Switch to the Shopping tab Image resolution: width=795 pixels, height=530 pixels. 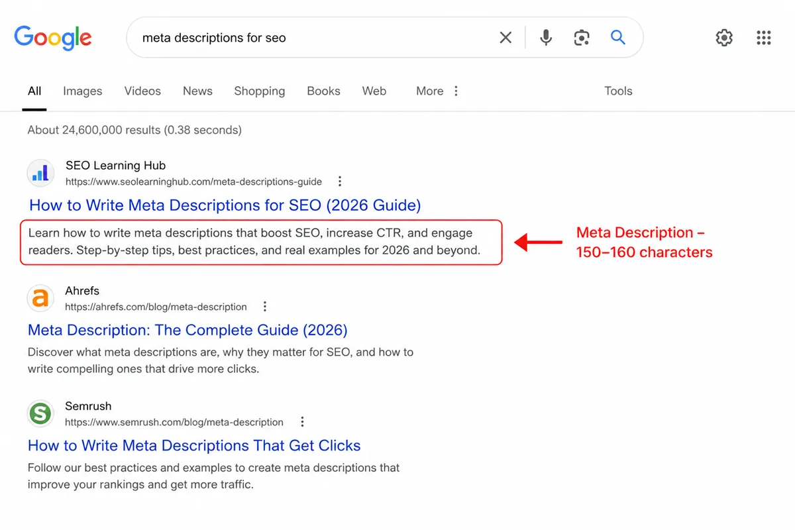(260, 91)
